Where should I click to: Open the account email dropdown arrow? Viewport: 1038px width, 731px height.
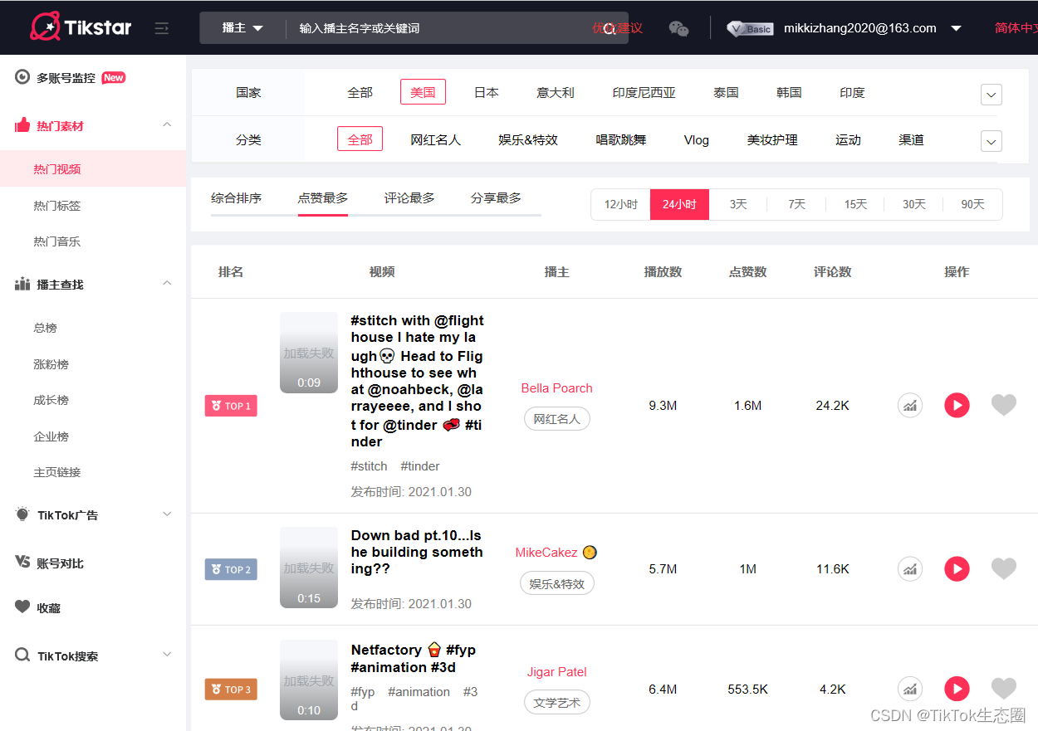[x=956, y=28]
